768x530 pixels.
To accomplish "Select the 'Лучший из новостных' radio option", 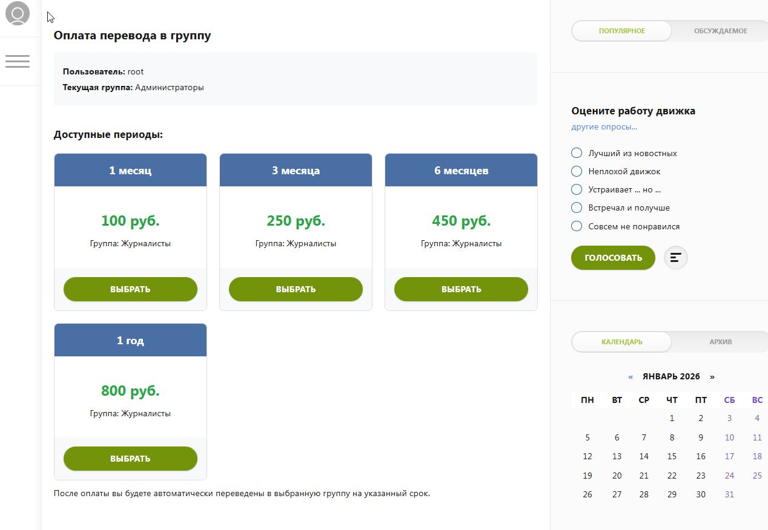I will tap(577, 153).
